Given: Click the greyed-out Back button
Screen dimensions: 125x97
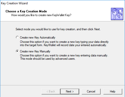Looking at the screenshot, I should (51, 91).
